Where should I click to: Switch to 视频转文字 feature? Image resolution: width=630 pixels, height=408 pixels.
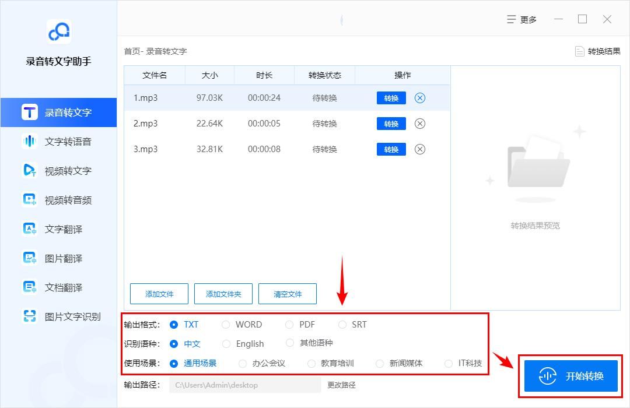59,171
